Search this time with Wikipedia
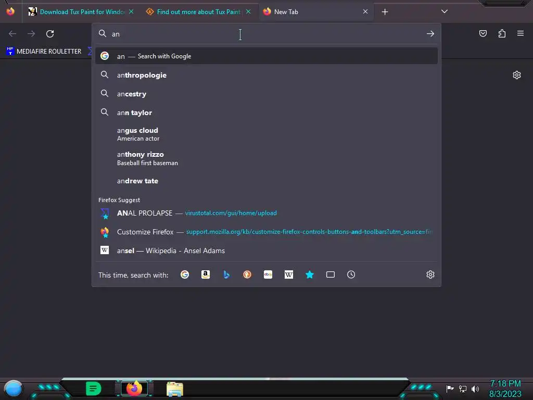 288,274
